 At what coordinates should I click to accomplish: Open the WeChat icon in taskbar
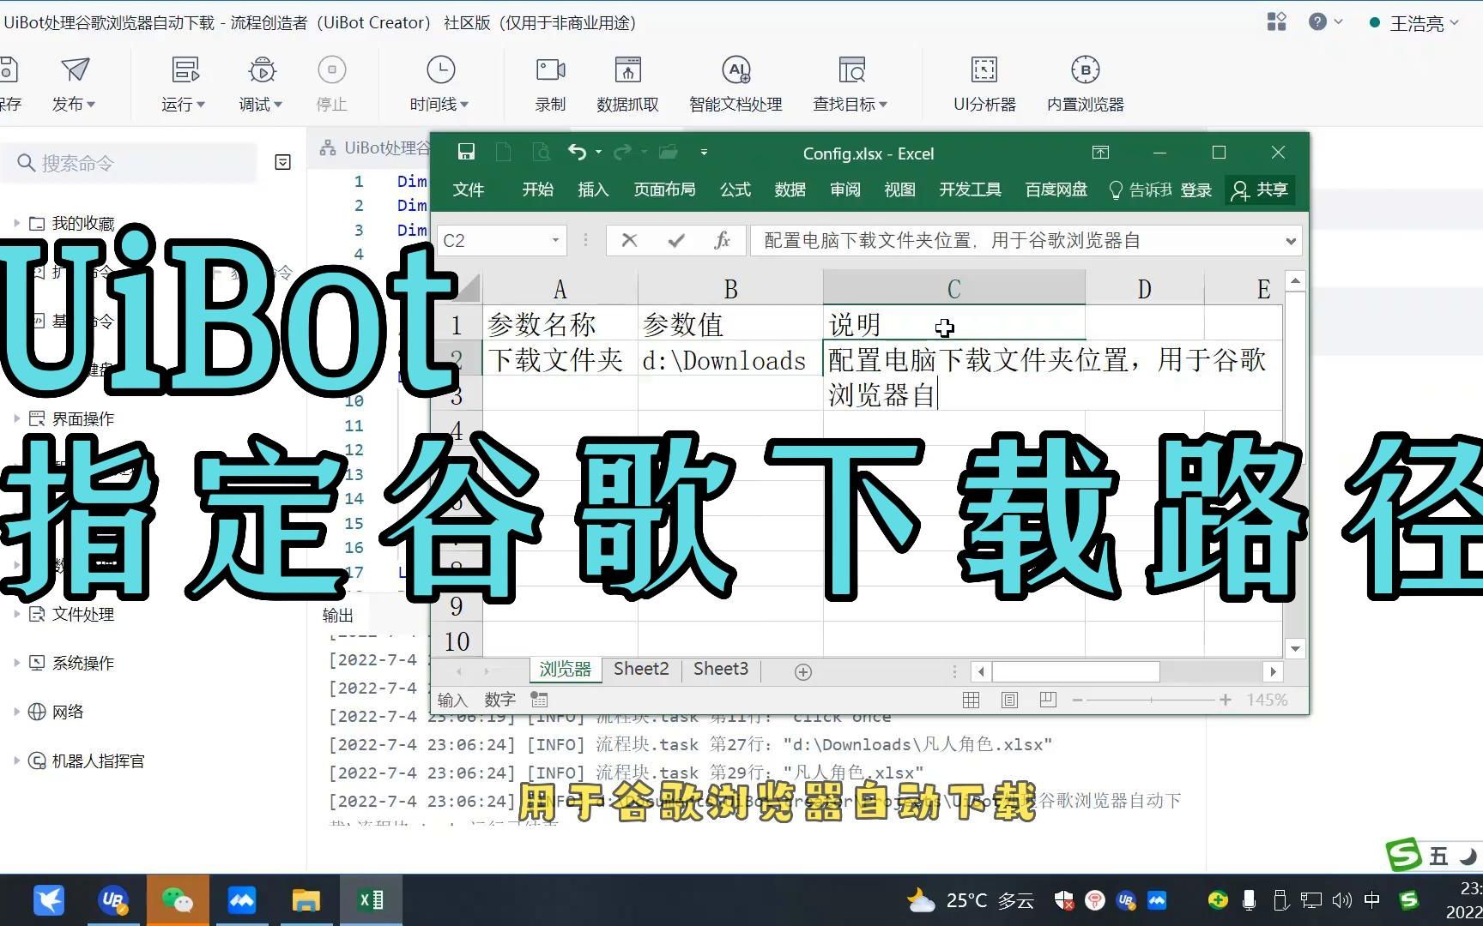178,900
